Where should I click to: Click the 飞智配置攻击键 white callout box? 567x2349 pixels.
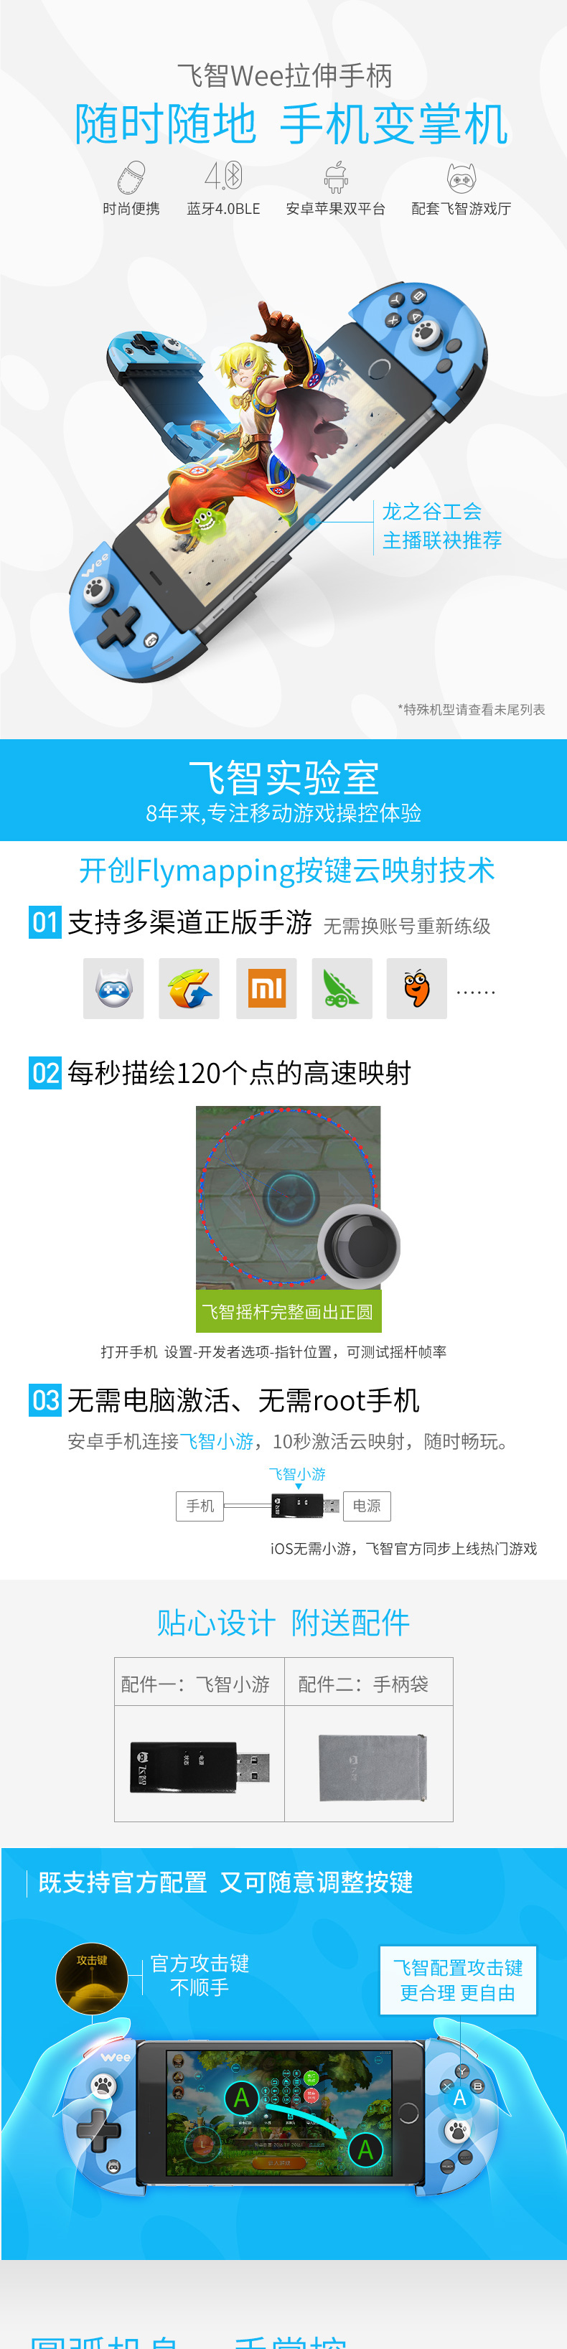click(x=458, y=1979)
